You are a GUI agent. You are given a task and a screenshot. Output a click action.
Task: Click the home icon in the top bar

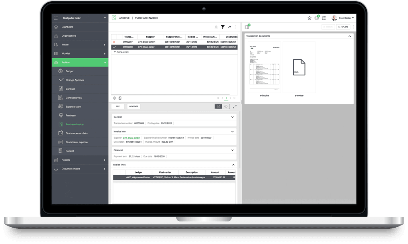click(310, 18)
